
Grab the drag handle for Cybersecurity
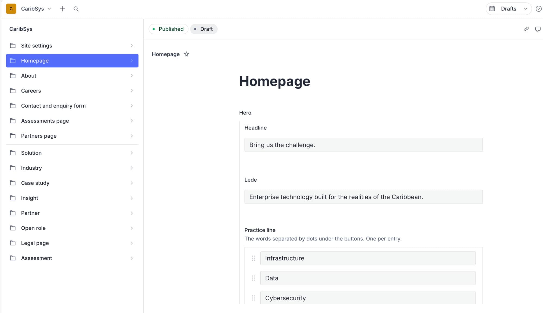(254, 298)
